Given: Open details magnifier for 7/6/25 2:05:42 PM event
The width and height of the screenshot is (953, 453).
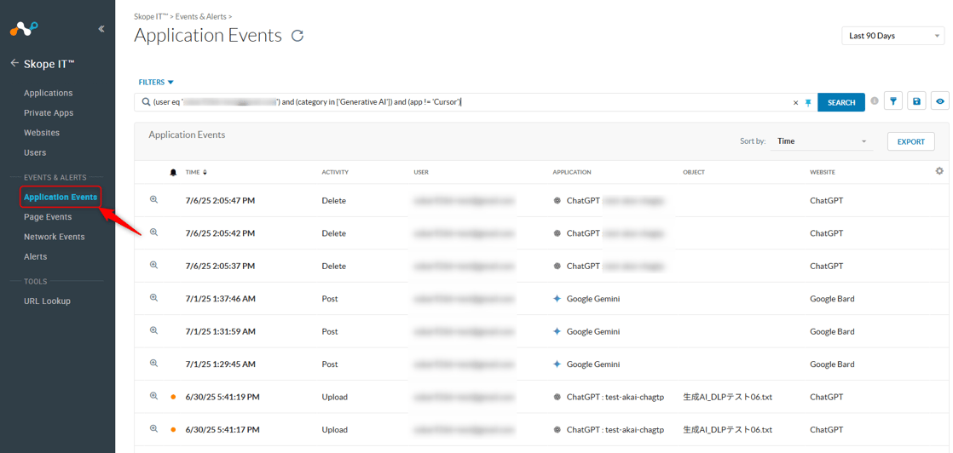Looking at the screenshot, I should (153, 232).
